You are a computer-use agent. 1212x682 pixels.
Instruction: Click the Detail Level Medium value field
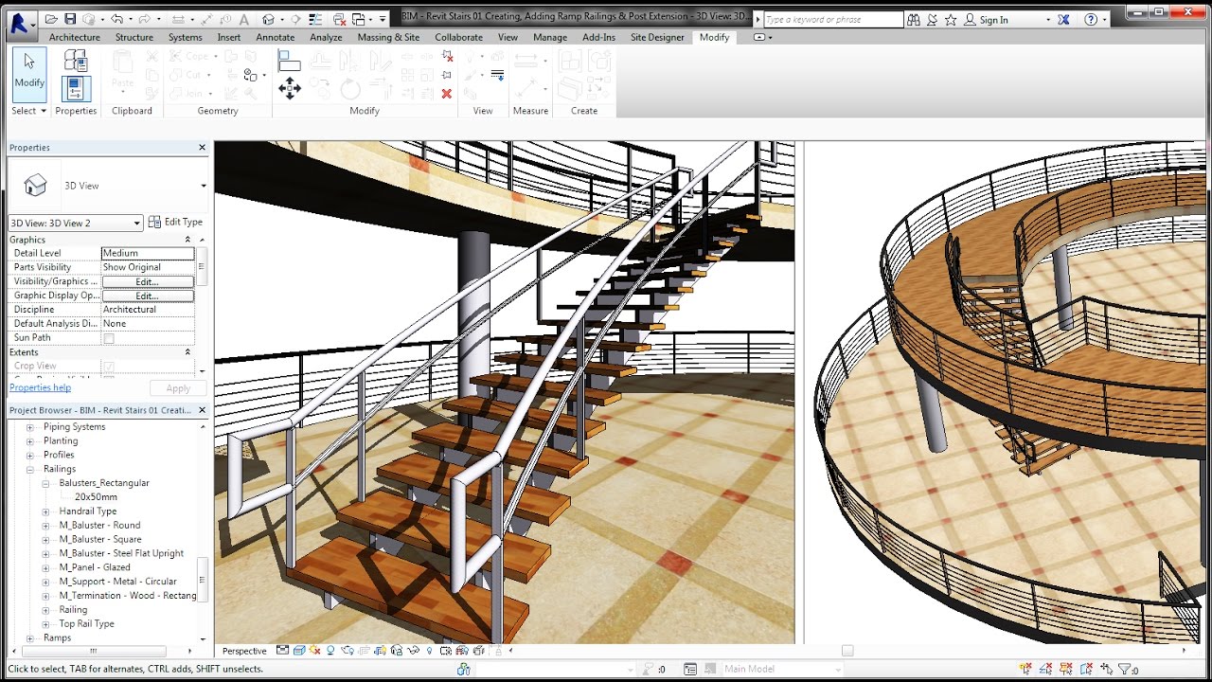[148, 253]
